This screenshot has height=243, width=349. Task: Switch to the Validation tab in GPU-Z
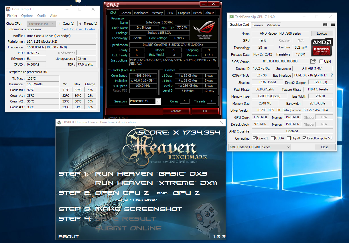[273, 25]
